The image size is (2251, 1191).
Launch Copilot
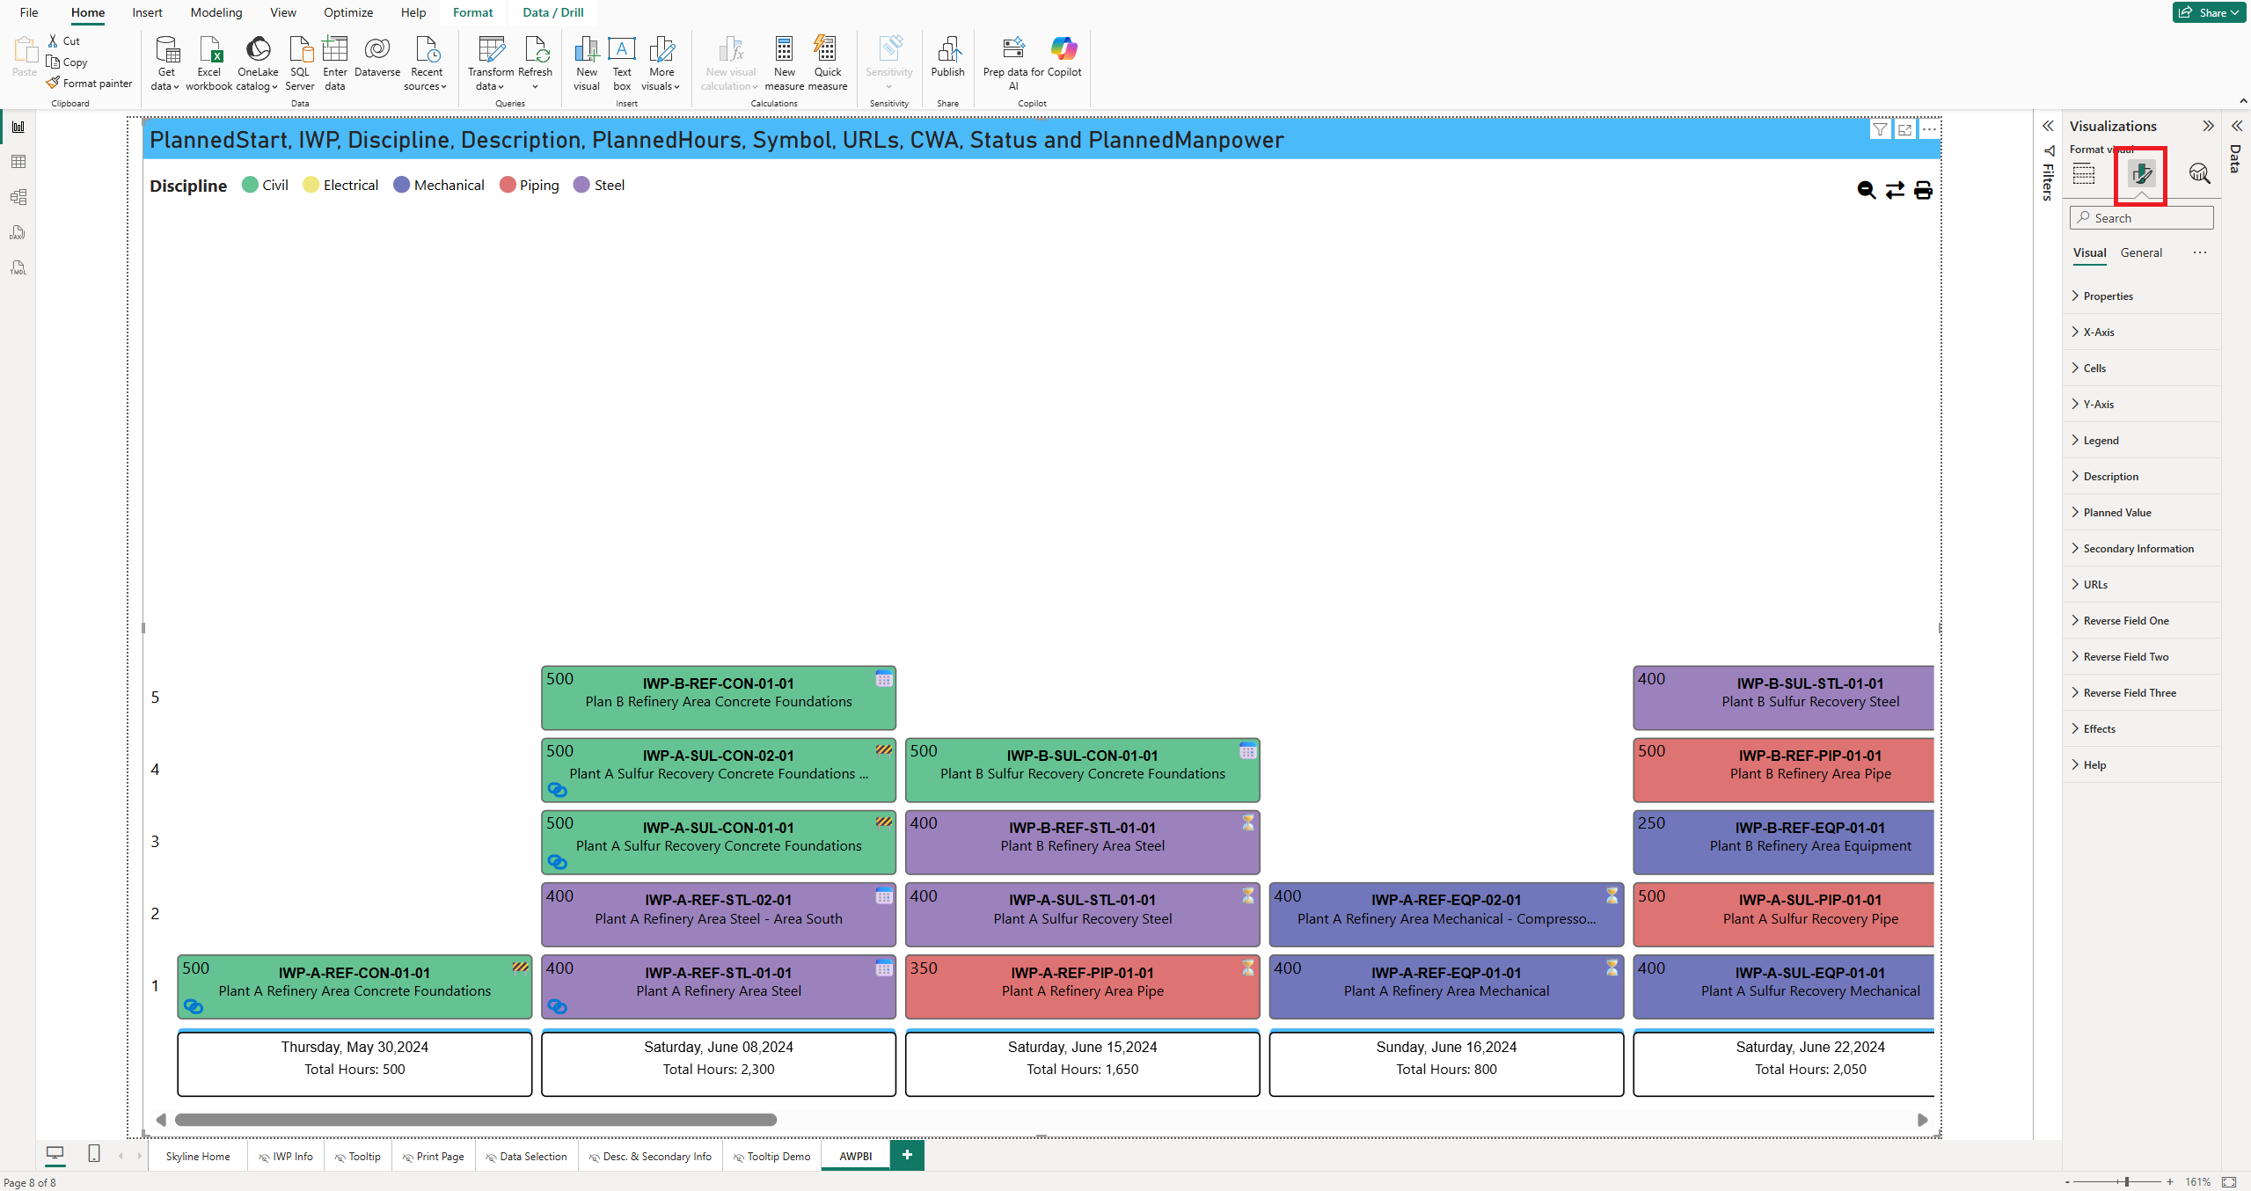[1064, 57]
